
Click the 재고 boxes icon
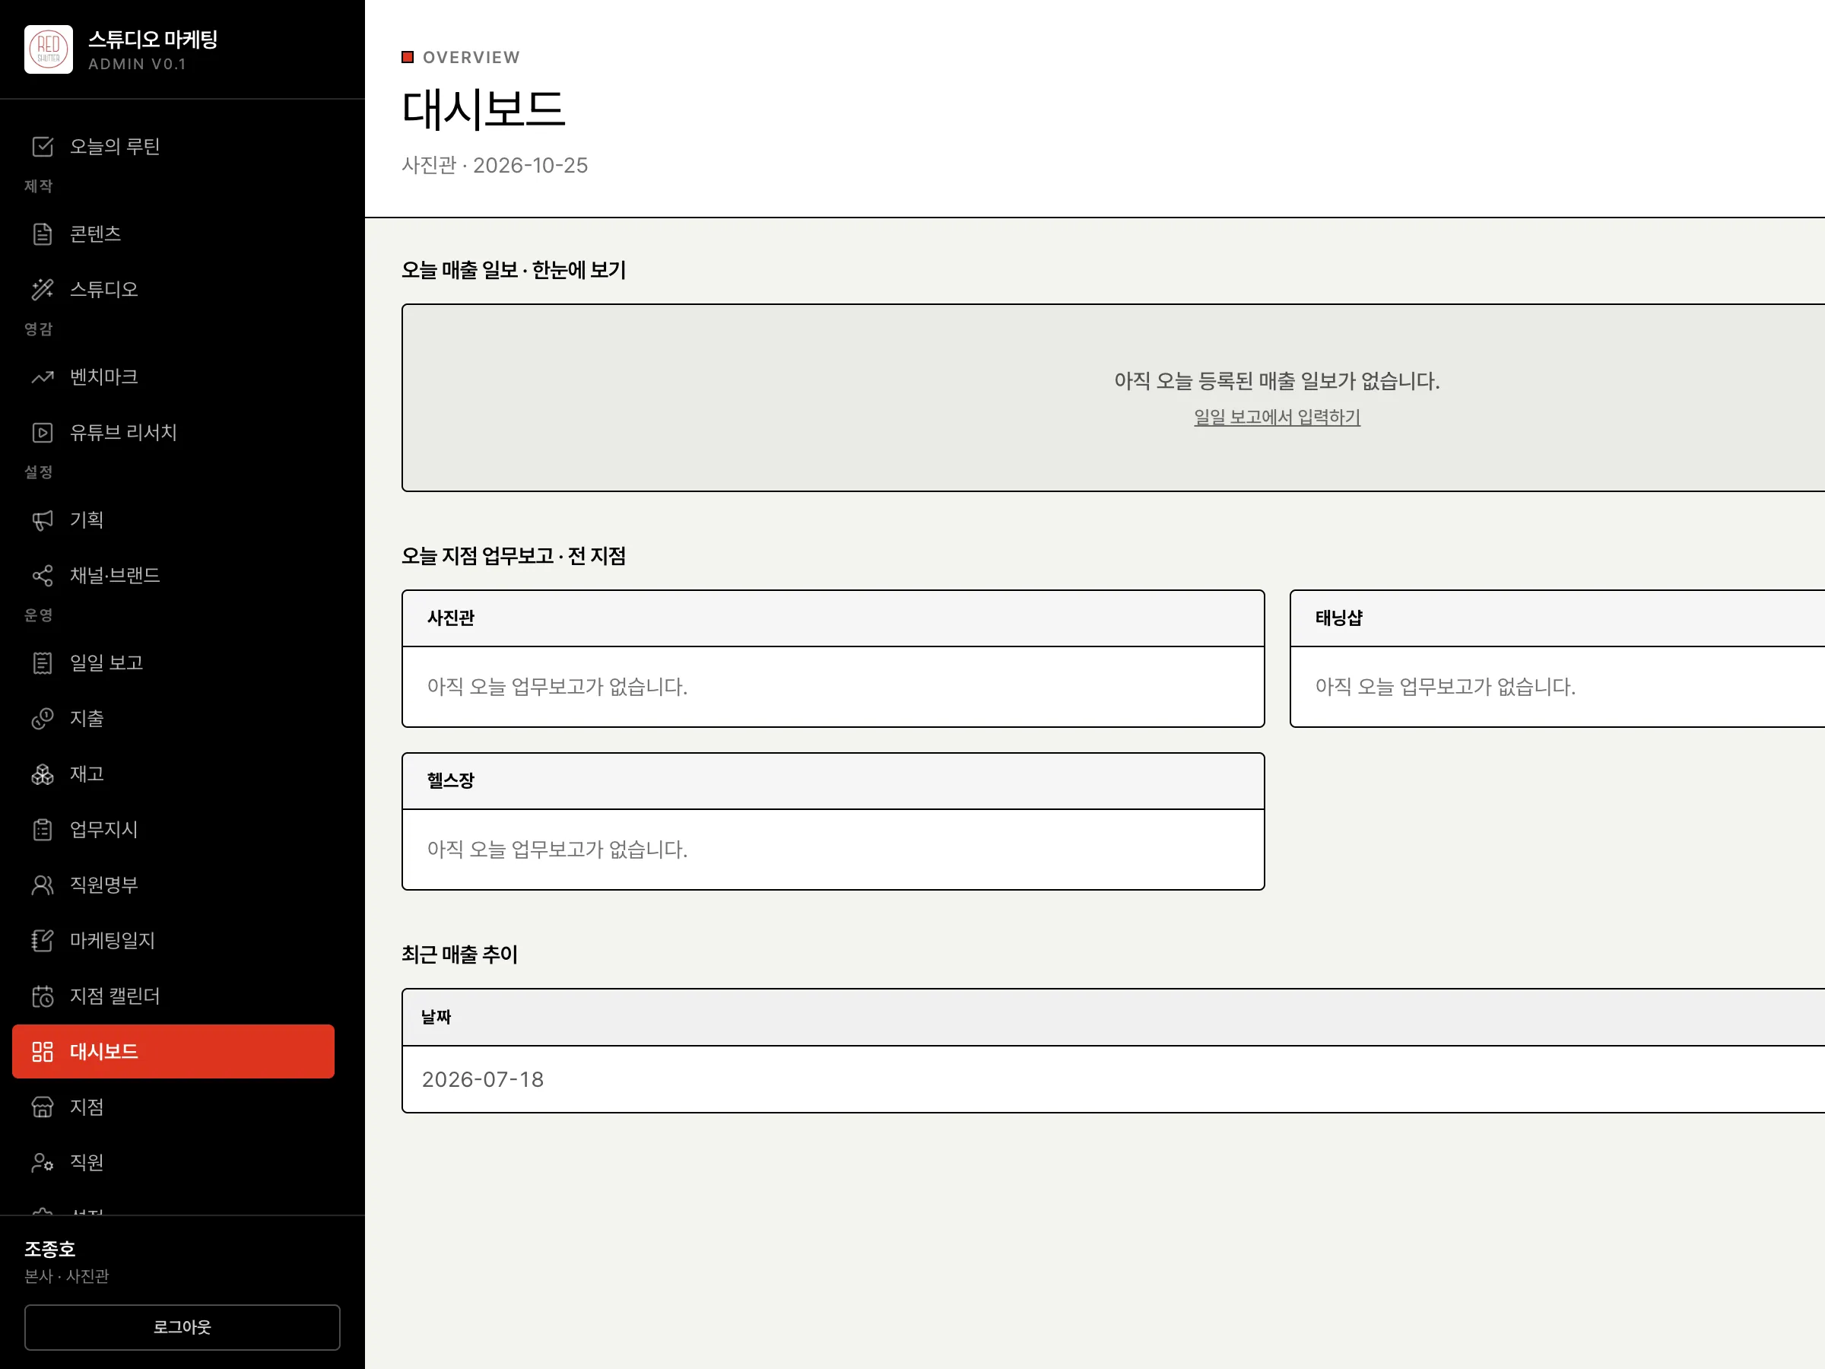pyautogui.click(x=43, y=774)
